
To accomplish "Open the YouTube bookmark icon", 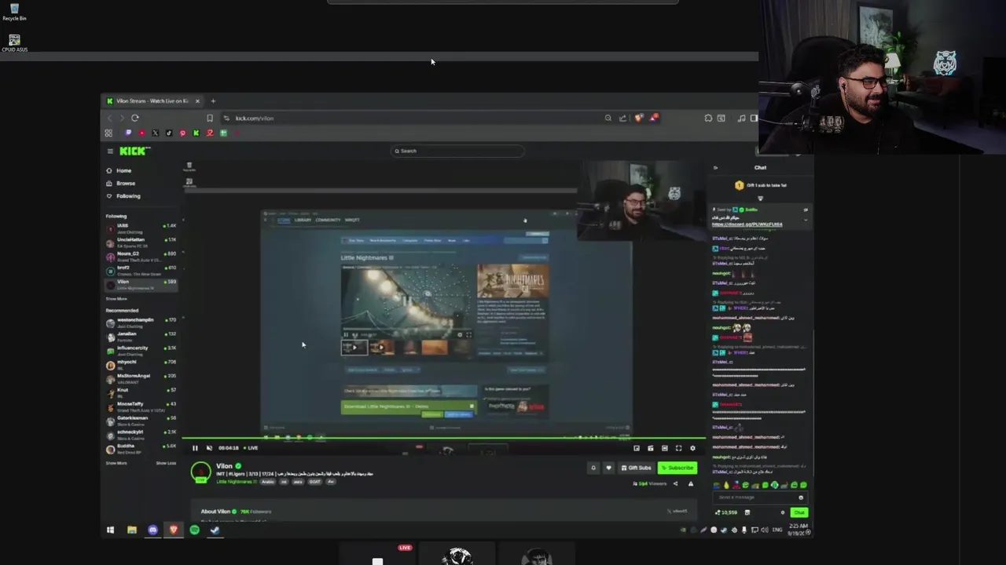I will tap(141, 133).
